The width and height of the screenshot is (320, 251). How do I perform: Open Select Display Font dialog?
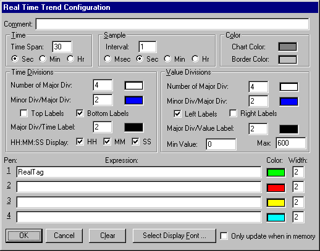click(x=174, y=236)
